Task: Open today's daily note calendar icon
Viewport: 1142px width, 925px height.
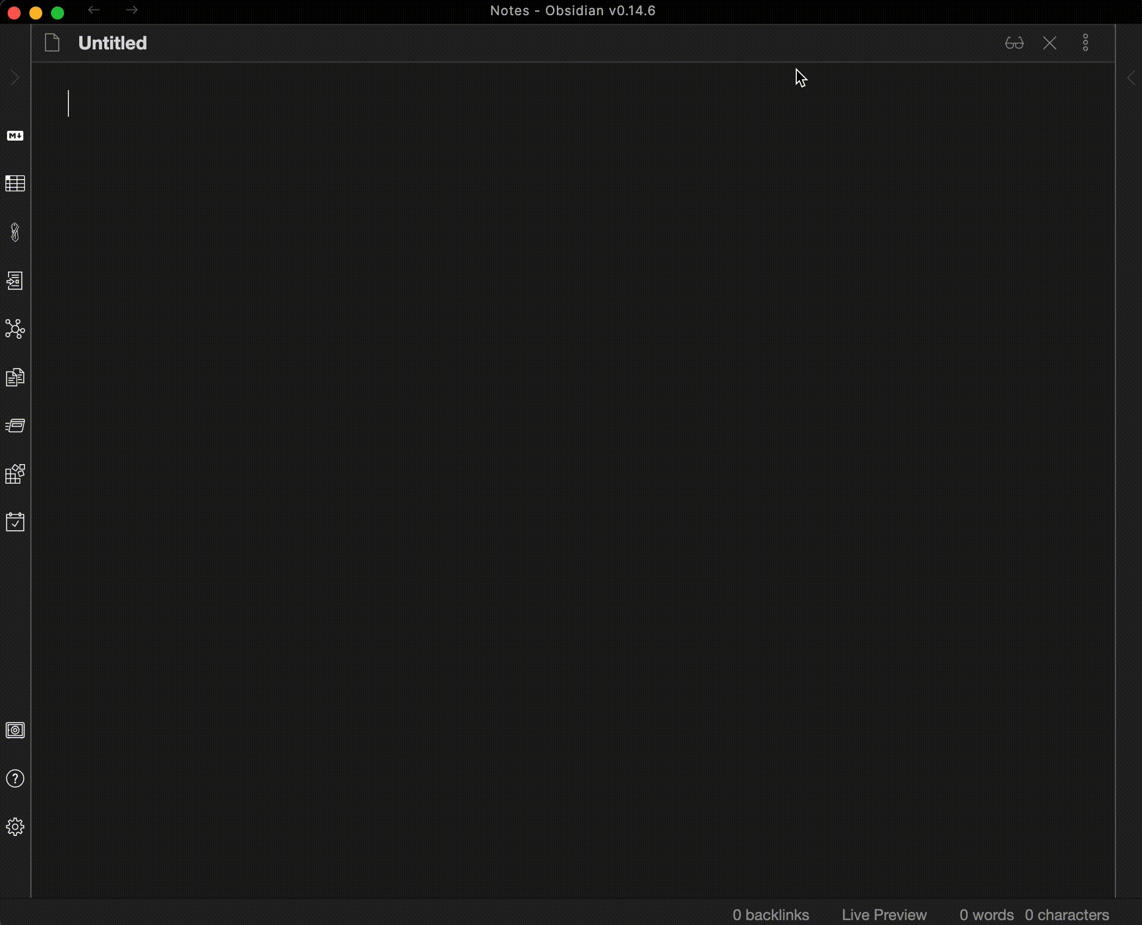Action: pyautogui.click(x=15, y=522)
